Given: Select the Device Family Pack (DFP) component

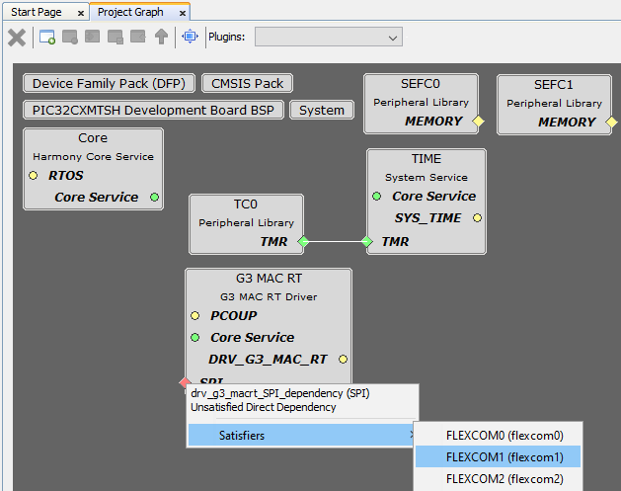Looking at the screenshot, I should pyautogui.click(x=109, y=84).
